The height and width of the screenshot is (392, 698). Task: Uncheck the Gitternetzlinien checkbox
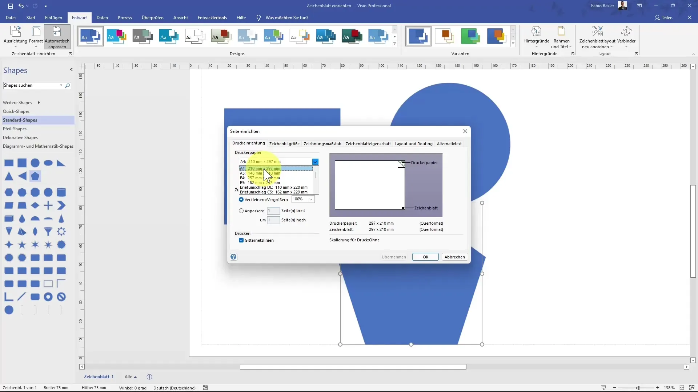tap(241, 240)
